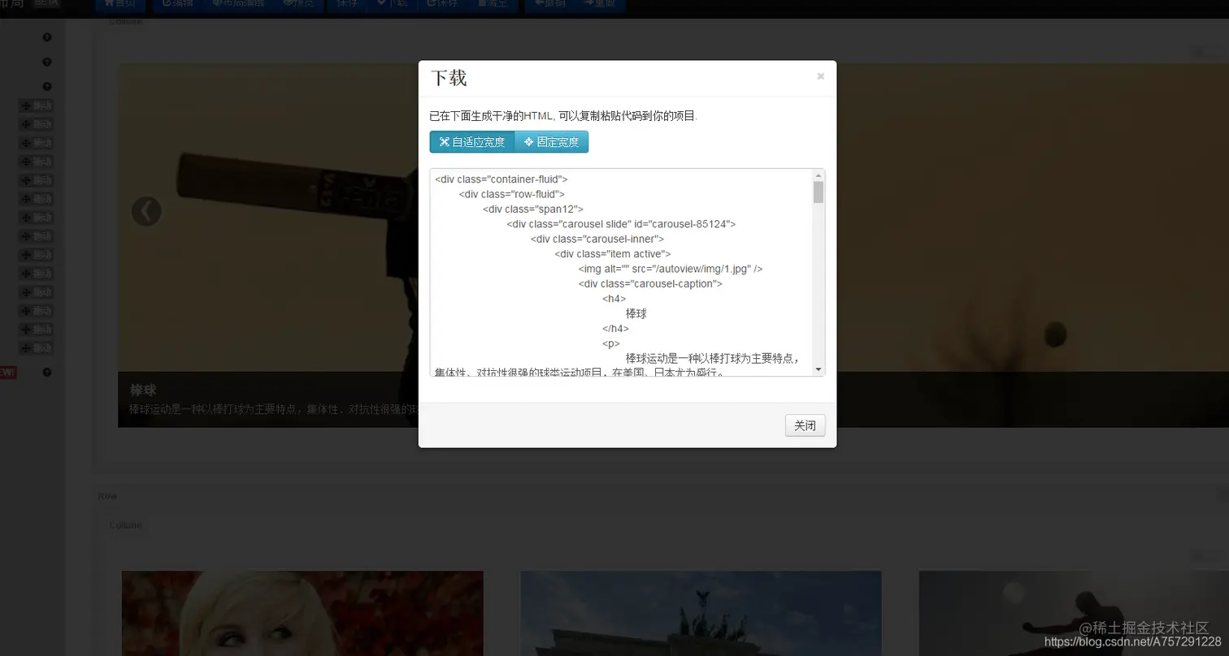Click the 编辑 toolbar button
The height and width of the screenshot is (656, 1229).
pos(178,5)
